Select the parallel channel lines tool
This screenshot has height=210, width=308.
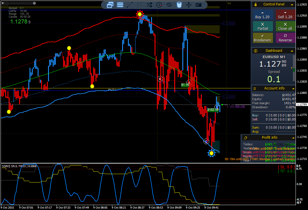tap(140, 5)
